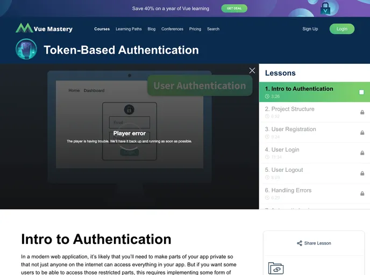Image resolution: width=370 pixels, height=275 pixels.
Task: Click the lock icon for Project Structure
Action: click(362, 112)
